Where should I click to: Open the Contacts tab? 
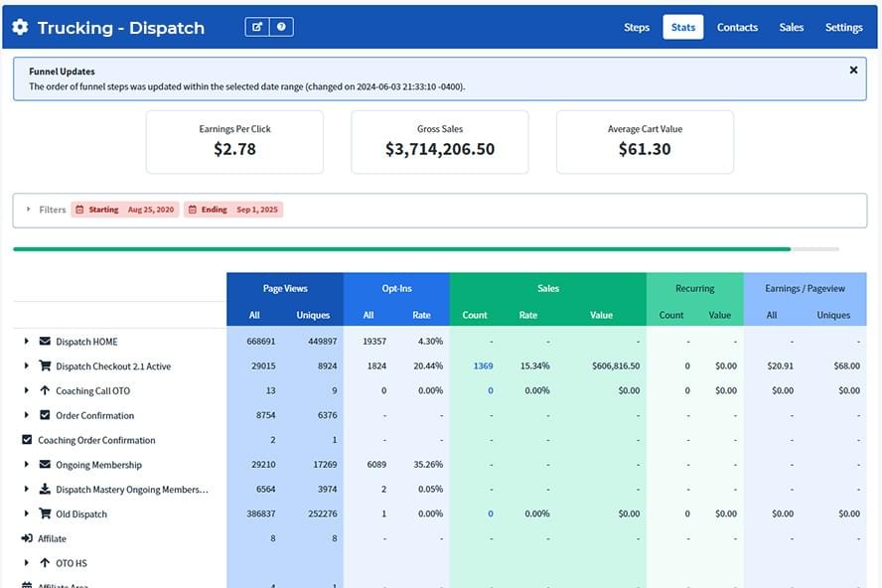click(x=737, y=28)
